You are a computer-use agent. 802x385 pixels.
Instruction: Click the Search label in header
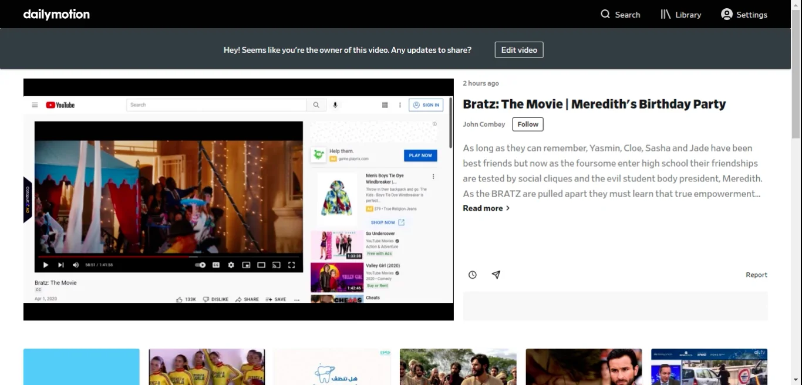[x=628, y=15]
